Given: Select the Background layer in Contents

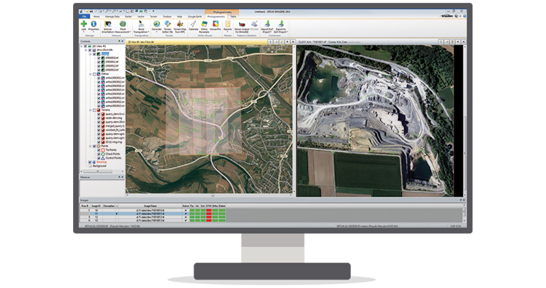Looking at the screenshot, I should pos(99,166).
